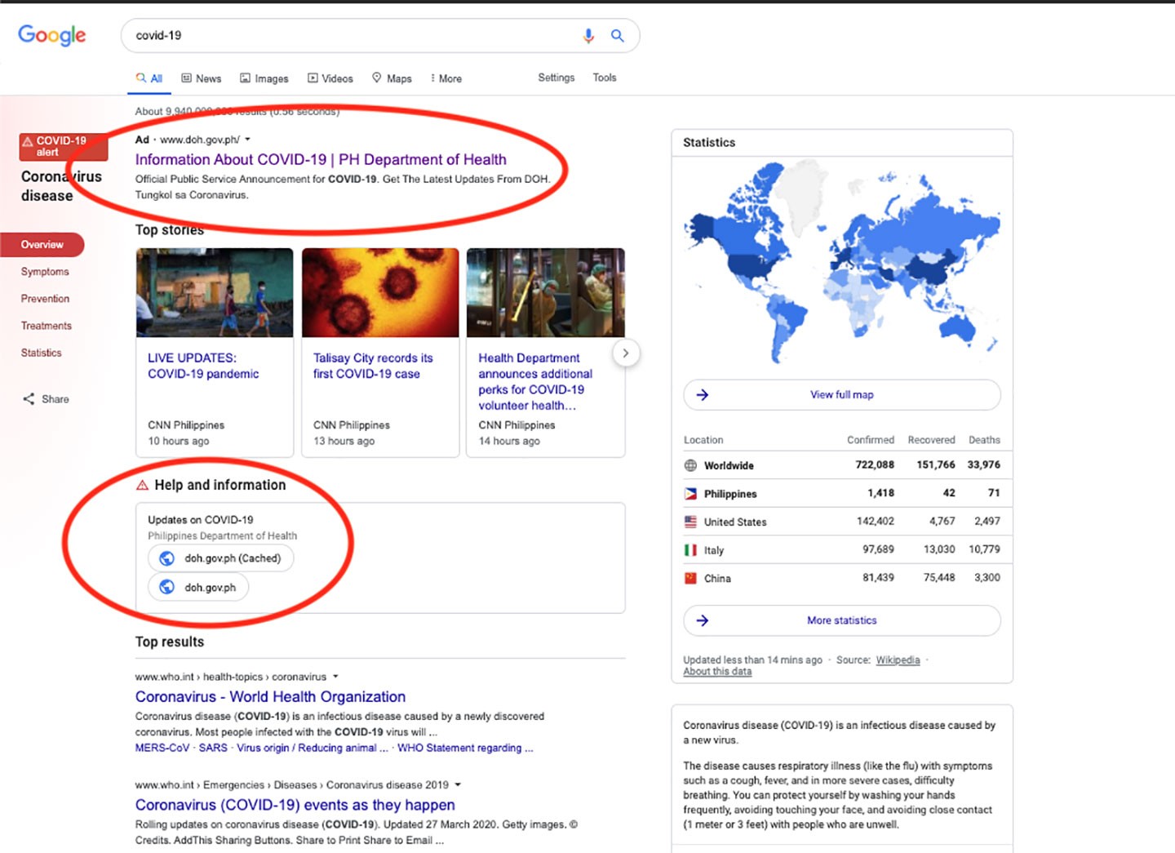
Task: Open the Statistics section in the sidebar
Action: 42,353
